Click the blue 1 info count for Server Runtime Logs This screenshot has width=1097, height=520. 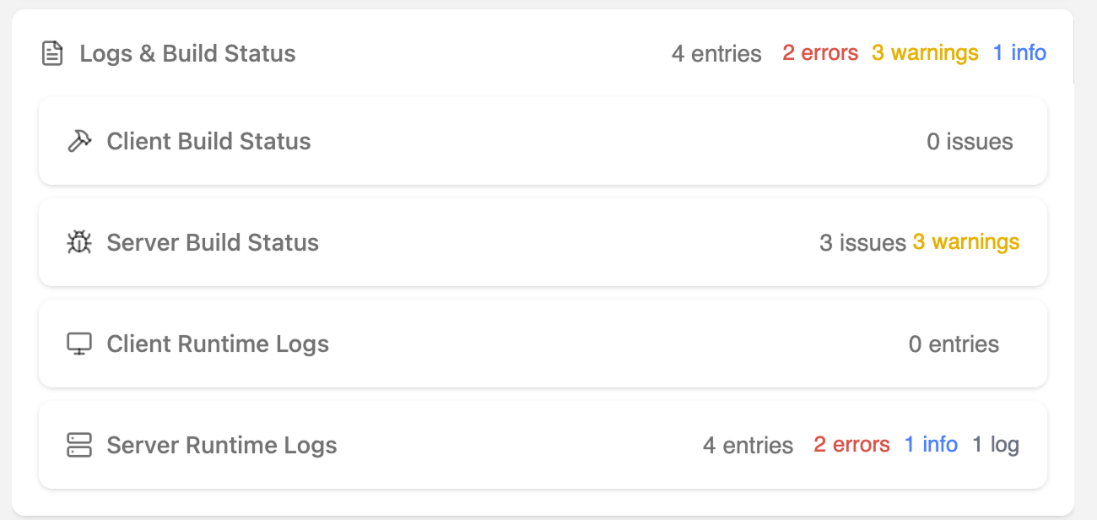[x=931, y=445]
